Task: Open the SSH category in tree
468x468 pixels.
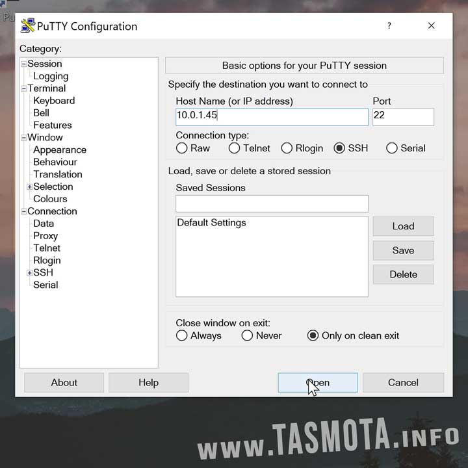Action: [x=44, y=272]
